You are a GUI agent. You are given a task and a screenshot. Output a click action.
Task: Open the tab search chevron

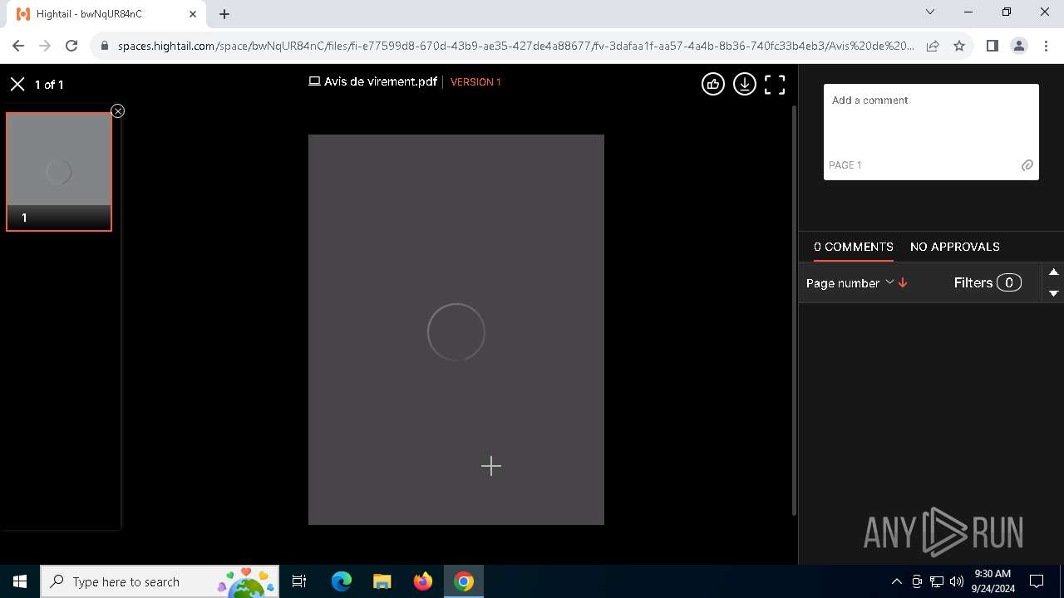coord(930,12)
